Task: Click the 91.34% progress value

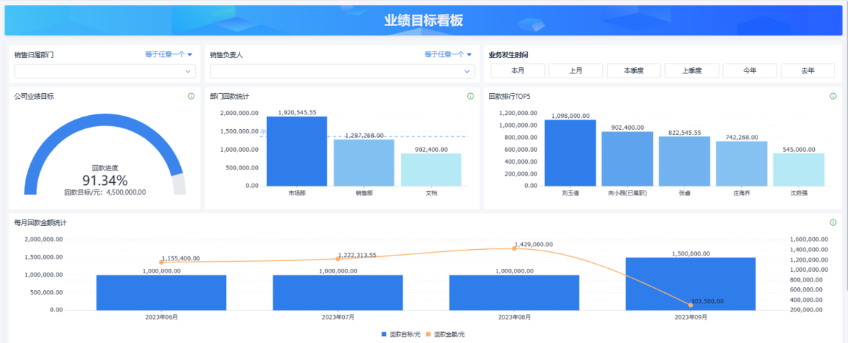Action: click(x=105, y=180)
